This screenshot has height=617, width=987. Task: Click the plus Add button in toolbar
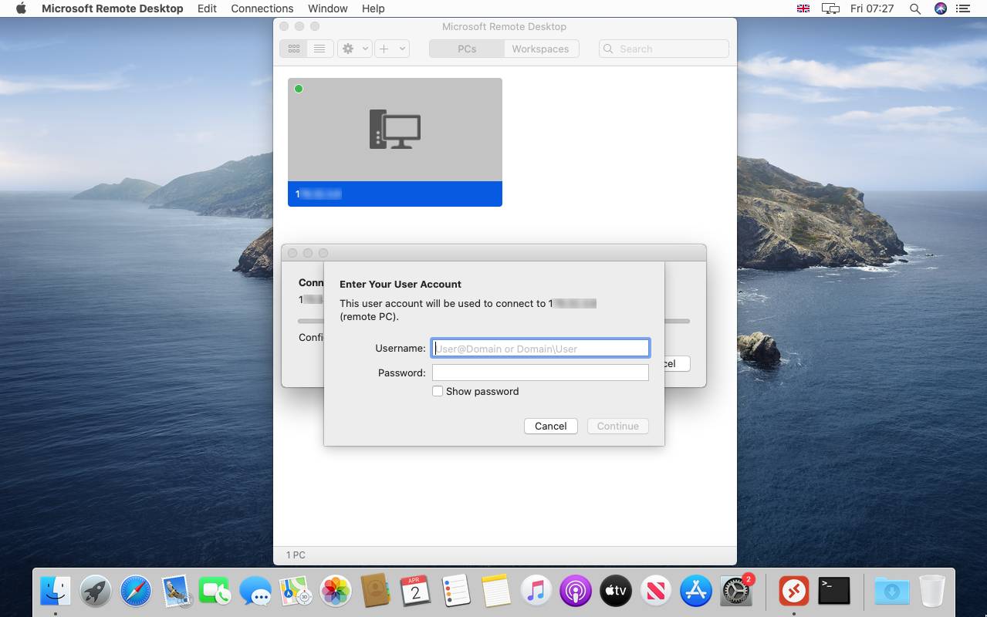pos(384,49)
